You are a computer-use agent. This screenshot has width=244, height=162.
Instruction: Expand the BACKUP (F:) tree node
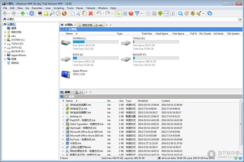tap(5, 51)
